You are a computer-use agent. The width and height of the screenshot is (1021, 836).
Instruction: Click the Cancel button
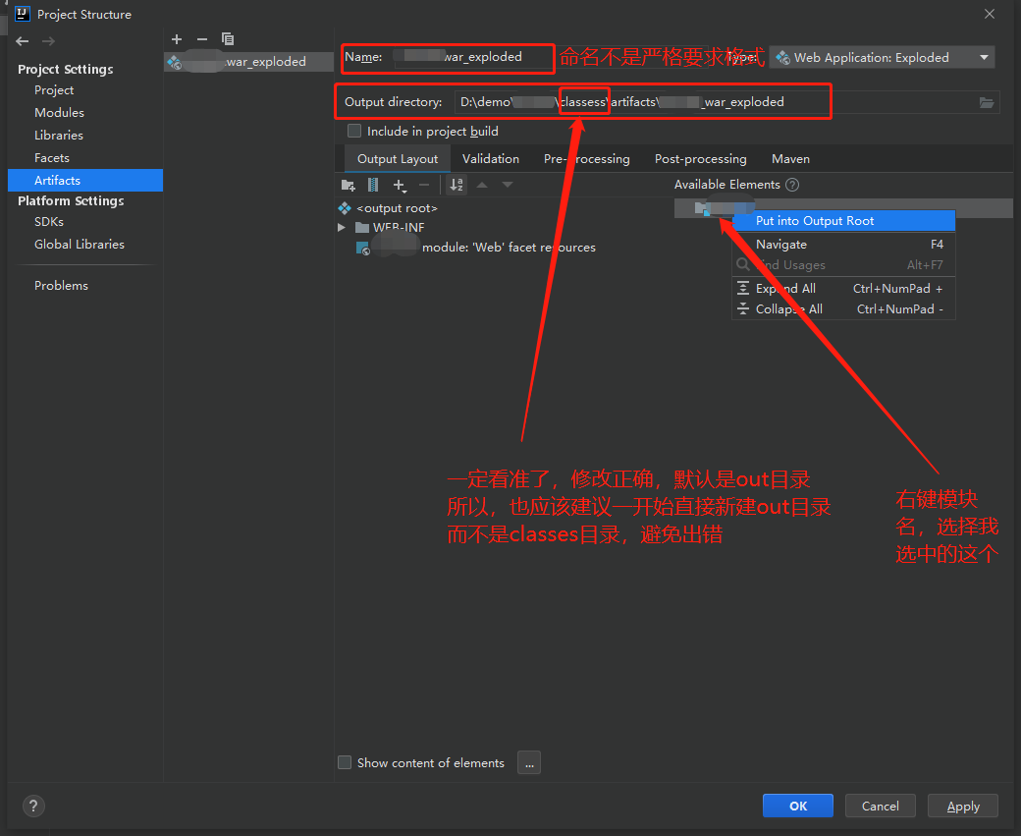(x=881, y=806)
